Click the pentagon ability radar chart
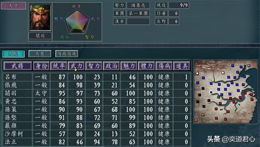The image size is (260, 147). [77, 22]
